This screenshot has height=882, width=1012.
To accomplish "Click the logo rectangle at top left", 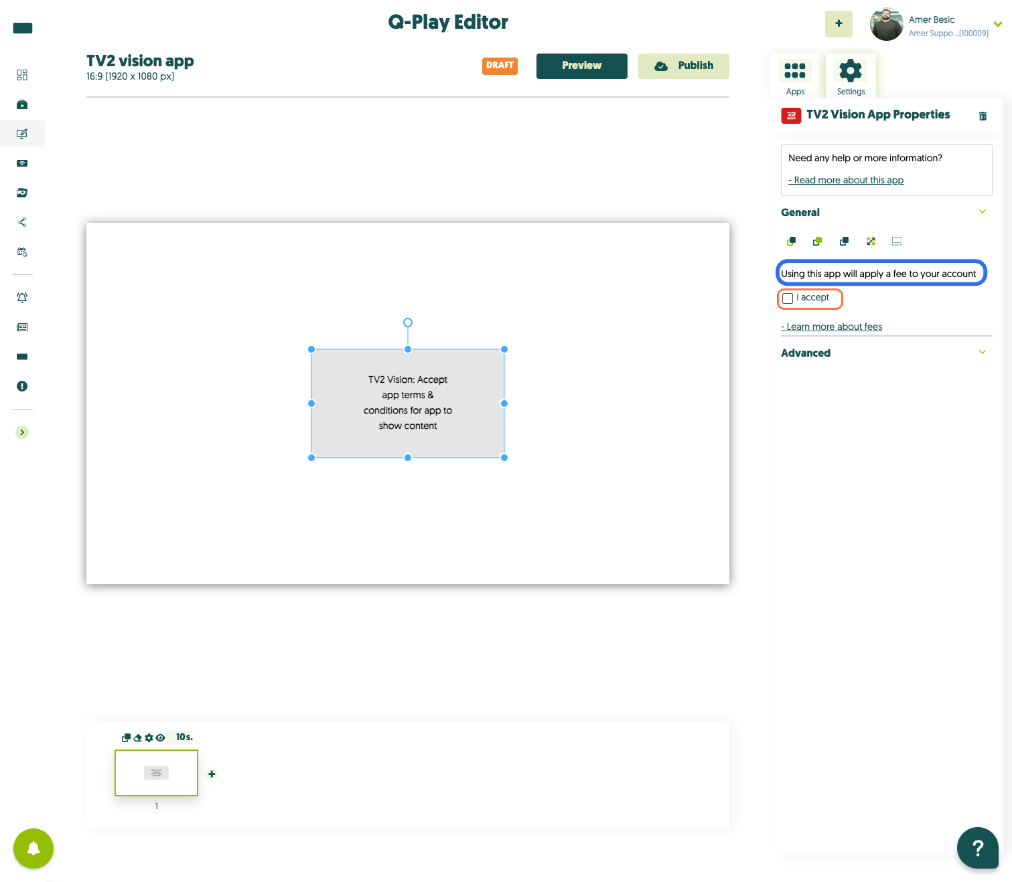I will [23, 28].
